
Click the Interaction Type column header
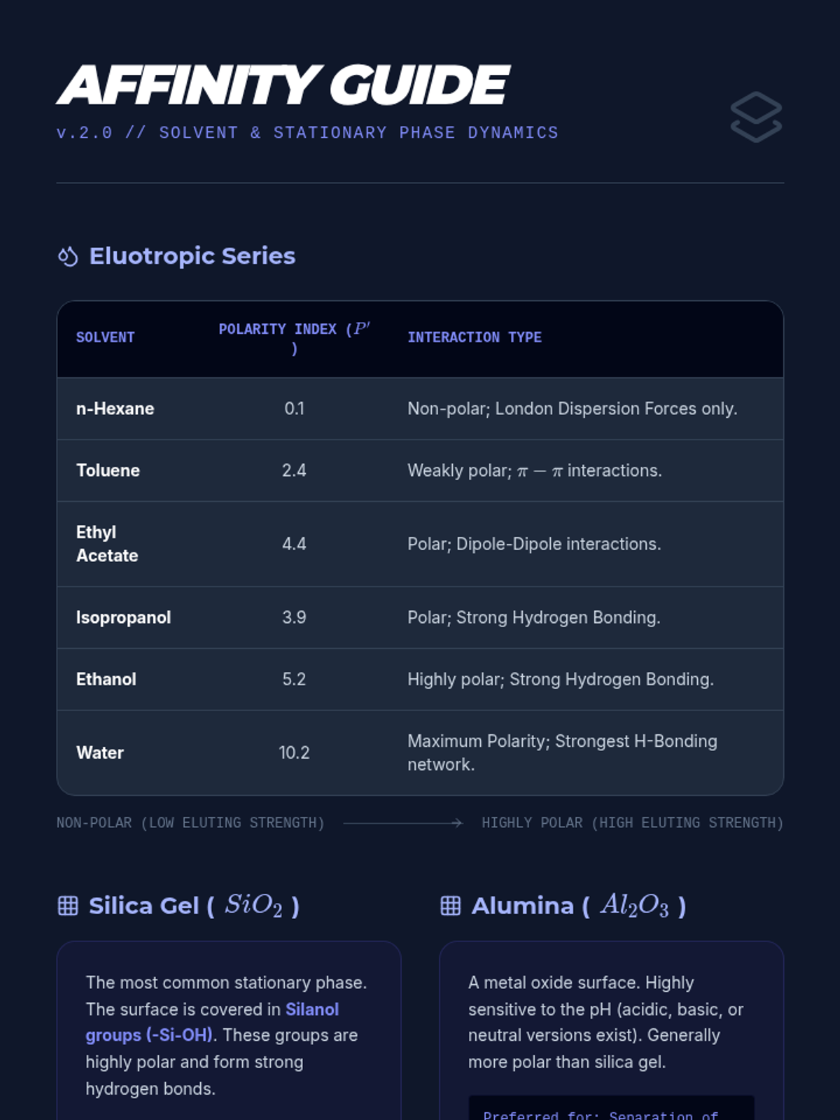pyautogui.click(x=475, y=337)
